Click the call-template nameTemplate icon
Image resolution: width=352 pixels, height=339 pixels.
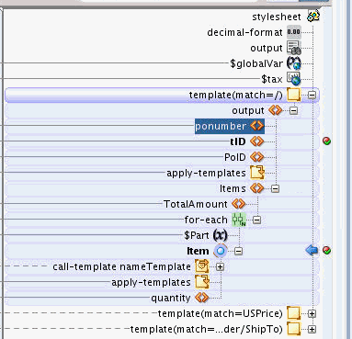click(x=202, y=266)
